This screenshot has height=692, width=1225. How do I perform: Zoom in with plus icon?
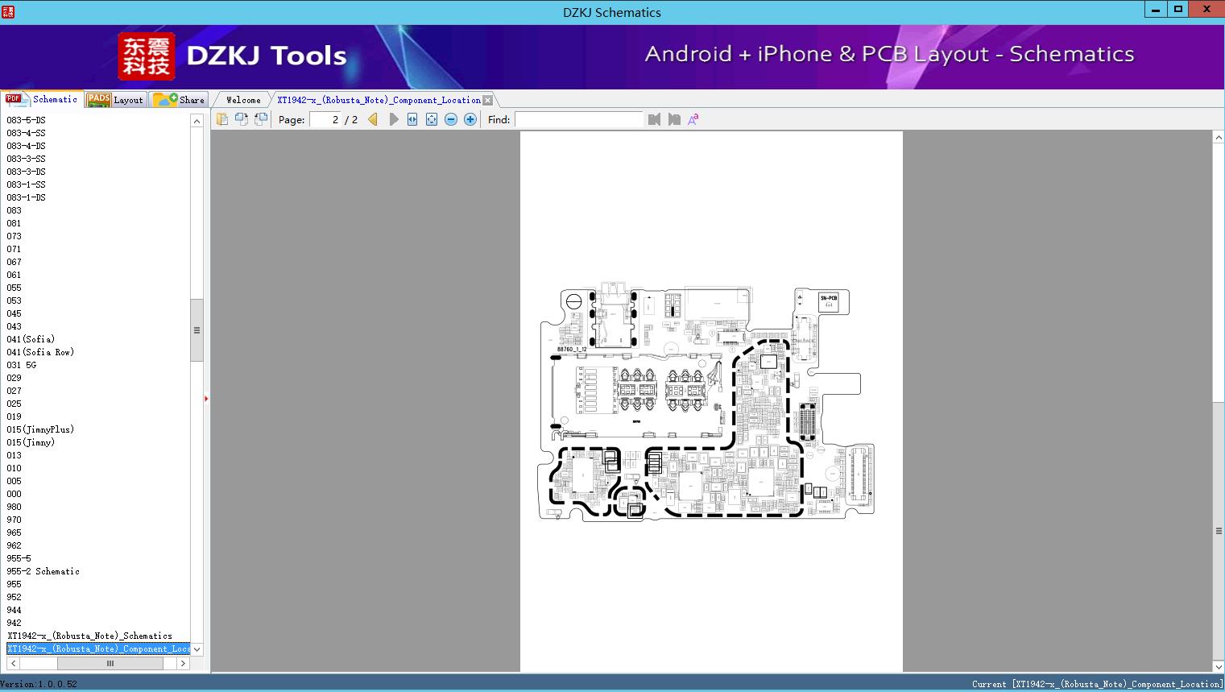click(x=470, y=119)
